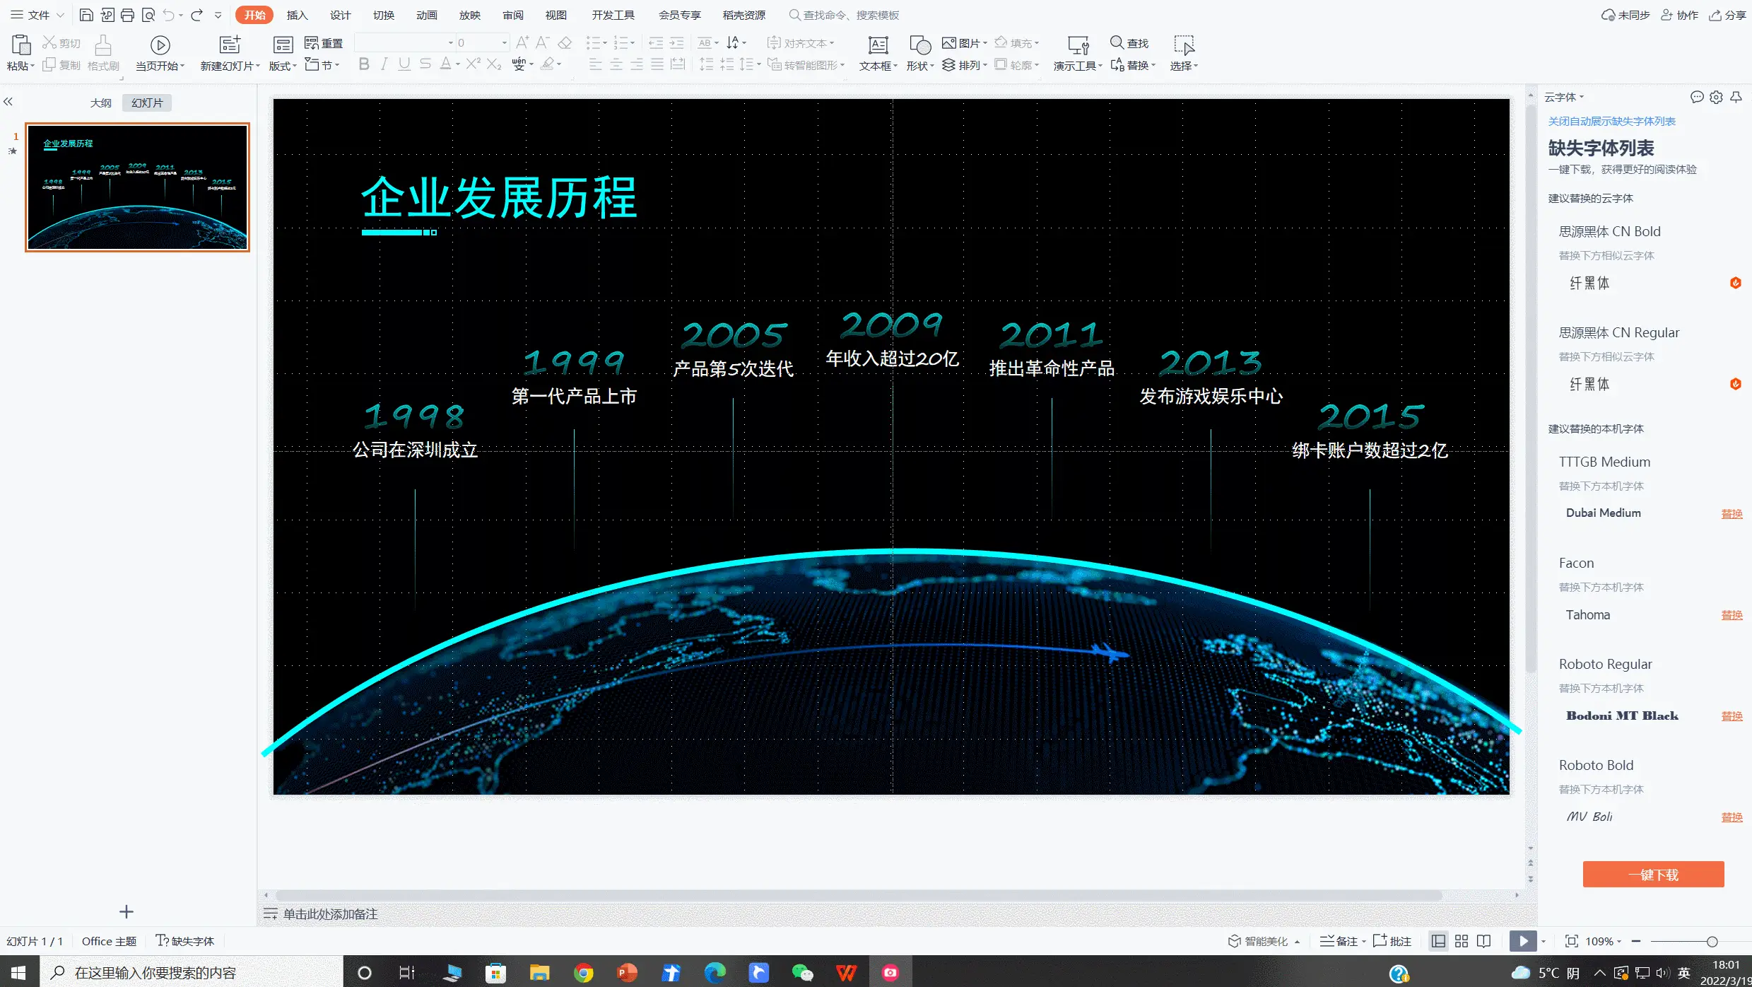This screenshot has height=987, width=1752.
Task: Switch to the 大纲 outline tab
Action: pyautogui.click(x=101, y=103)
